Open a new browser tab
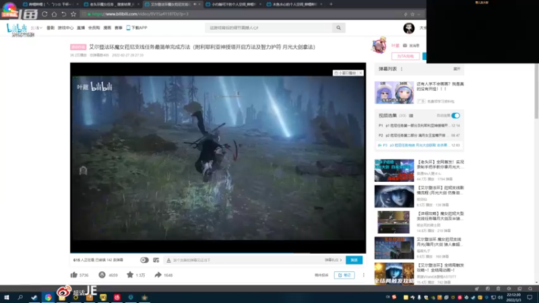This screenshot has height=303, width=539. tap(331, 4)
